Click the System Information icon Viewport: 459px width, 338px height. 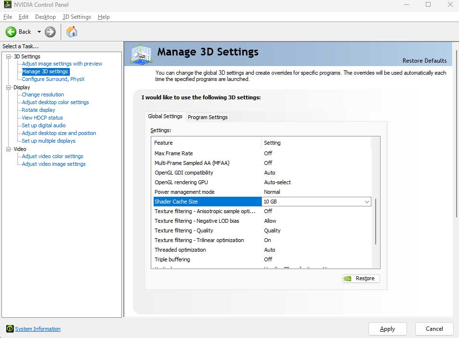[10, 329]
